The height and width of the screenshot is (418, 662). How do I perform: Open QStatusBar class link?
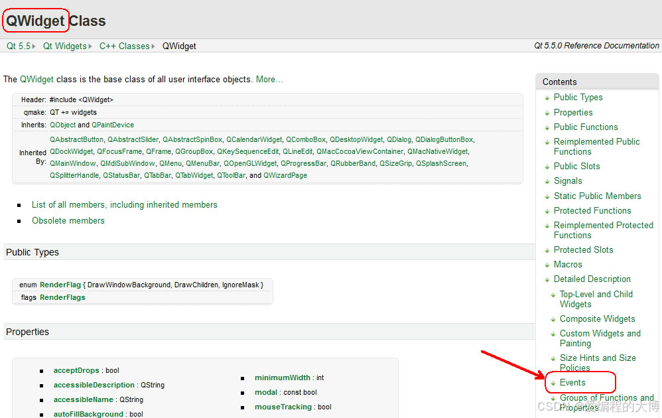pyautogui.click(x=121, y=175)
